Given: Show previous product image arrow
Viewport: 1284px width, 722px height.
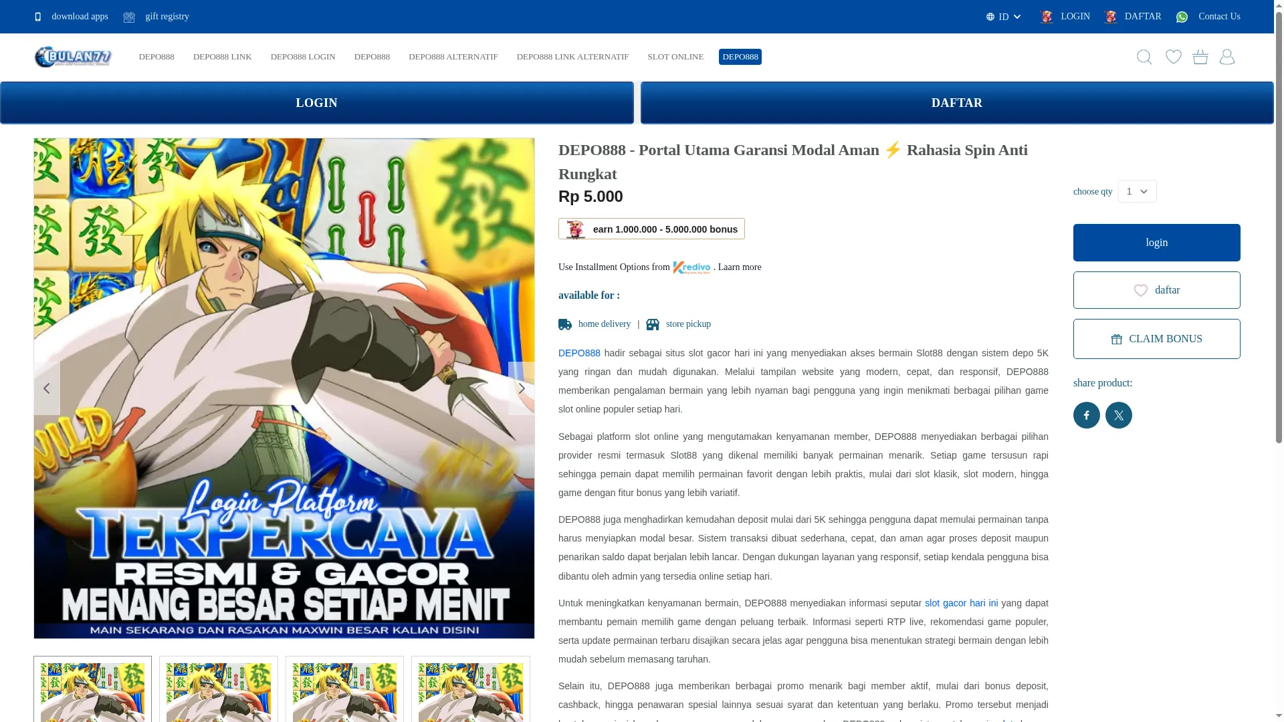Looking at the screenshot, I should (47, 388).
